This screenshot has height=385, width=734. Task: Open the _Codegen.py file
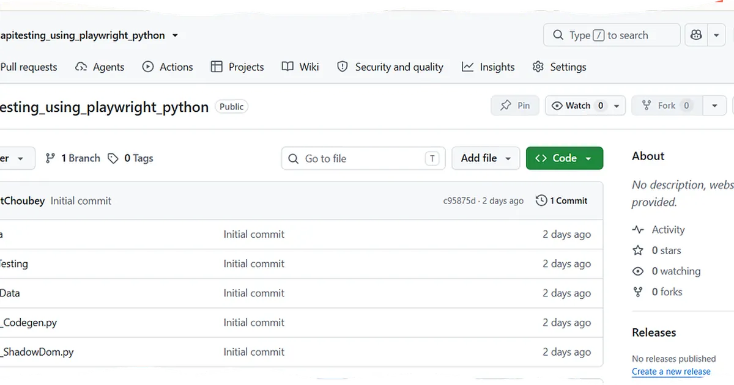tap(29, 323)
